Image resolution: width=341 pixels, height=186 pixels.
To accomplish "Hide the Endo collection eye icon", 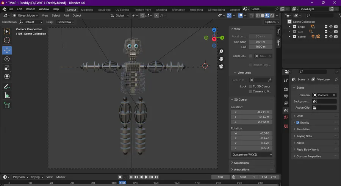I will [331, 27].
